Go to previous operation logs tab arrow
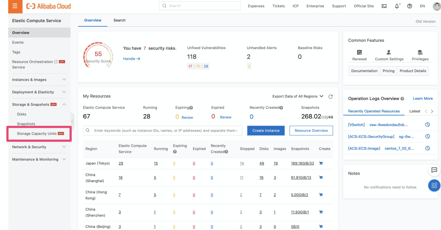This screenshot has width=441, height=230. pyautogui.click(x=426, y=111)
